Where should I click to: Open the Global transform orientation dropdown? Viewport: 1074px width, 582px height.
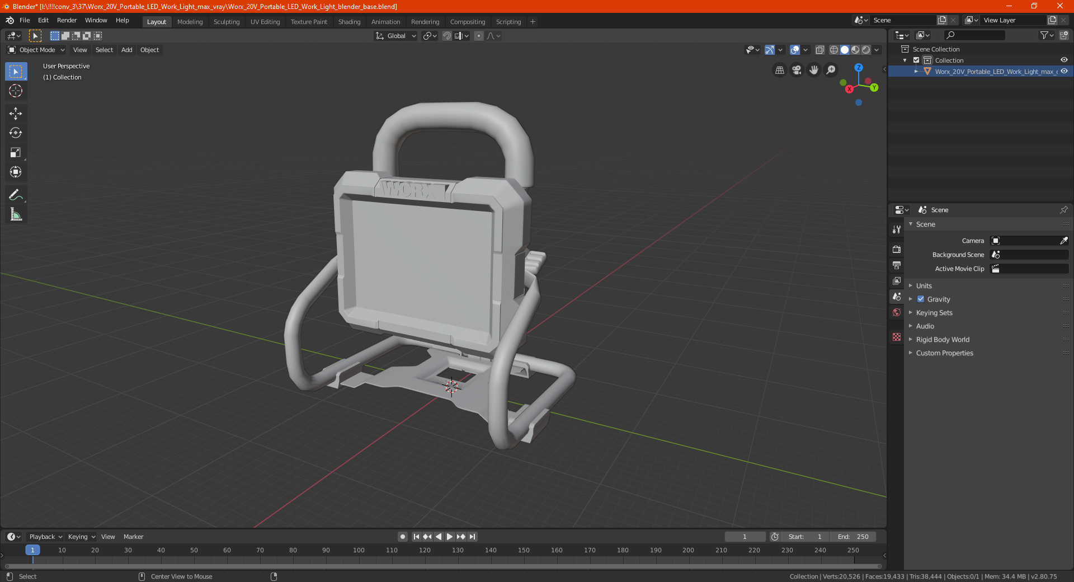pyautogui.click(x=396, y=36)
